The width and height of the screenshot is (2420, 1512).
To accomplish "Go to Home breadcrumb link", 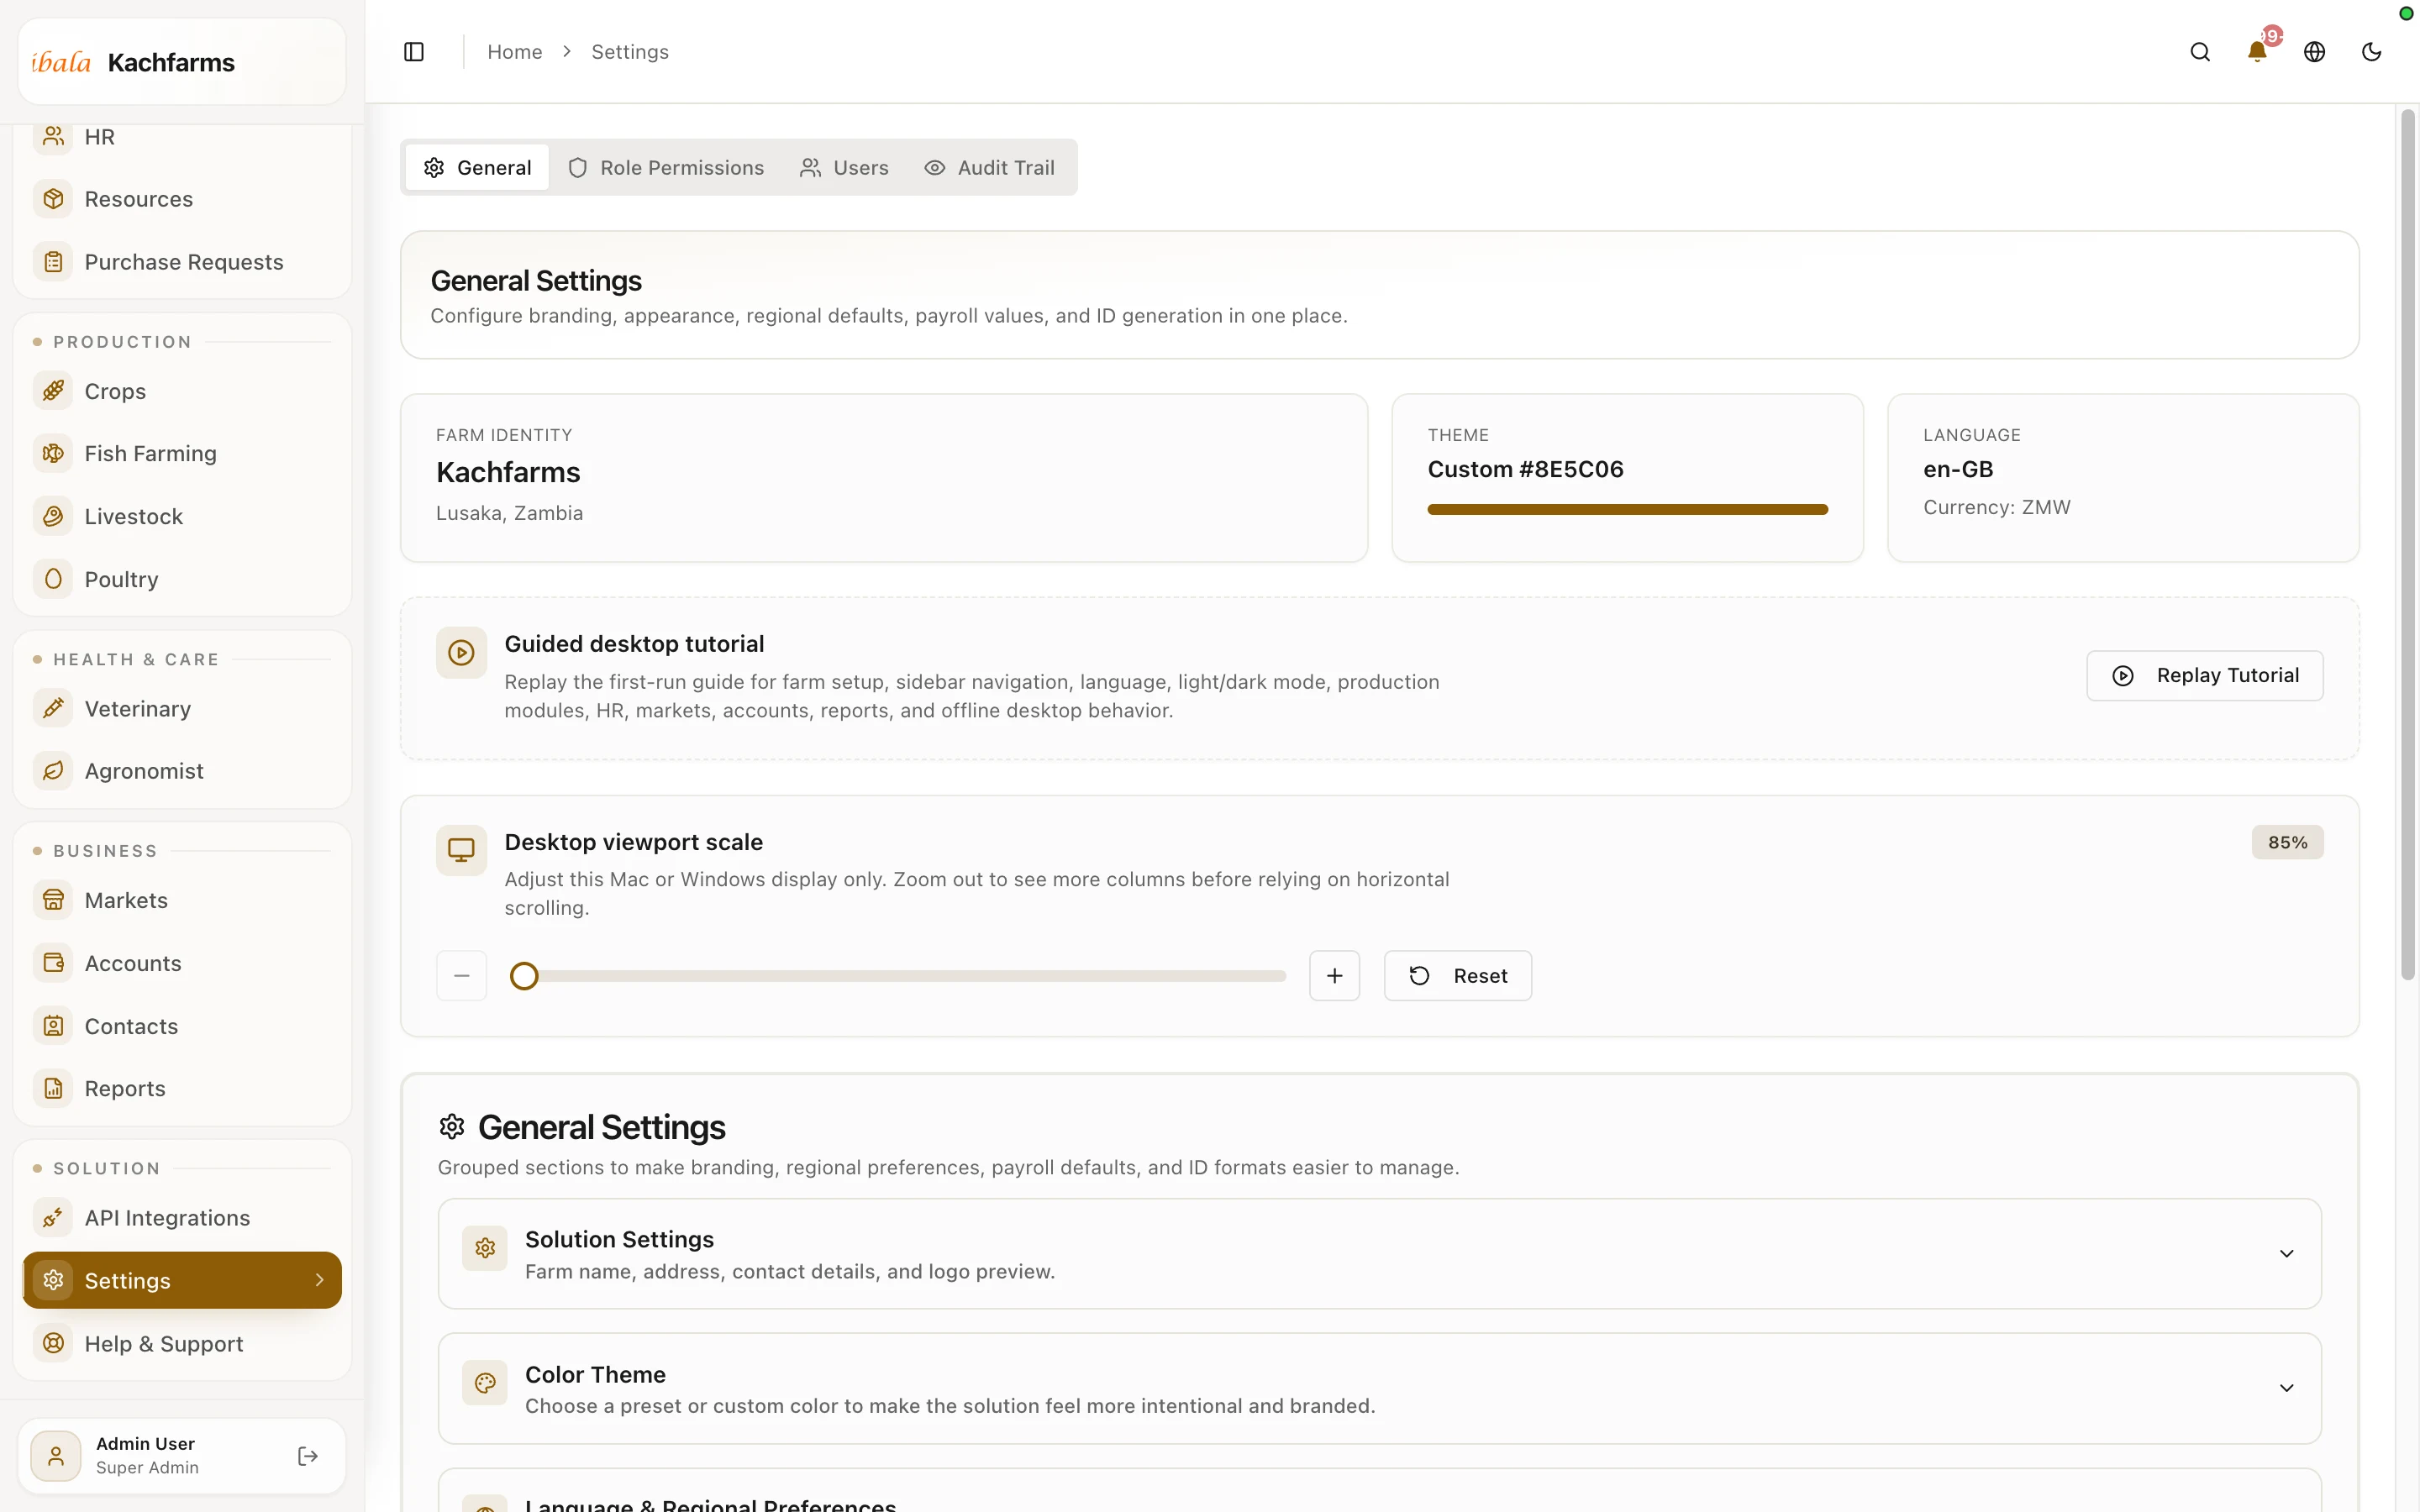I will [515, 52].
